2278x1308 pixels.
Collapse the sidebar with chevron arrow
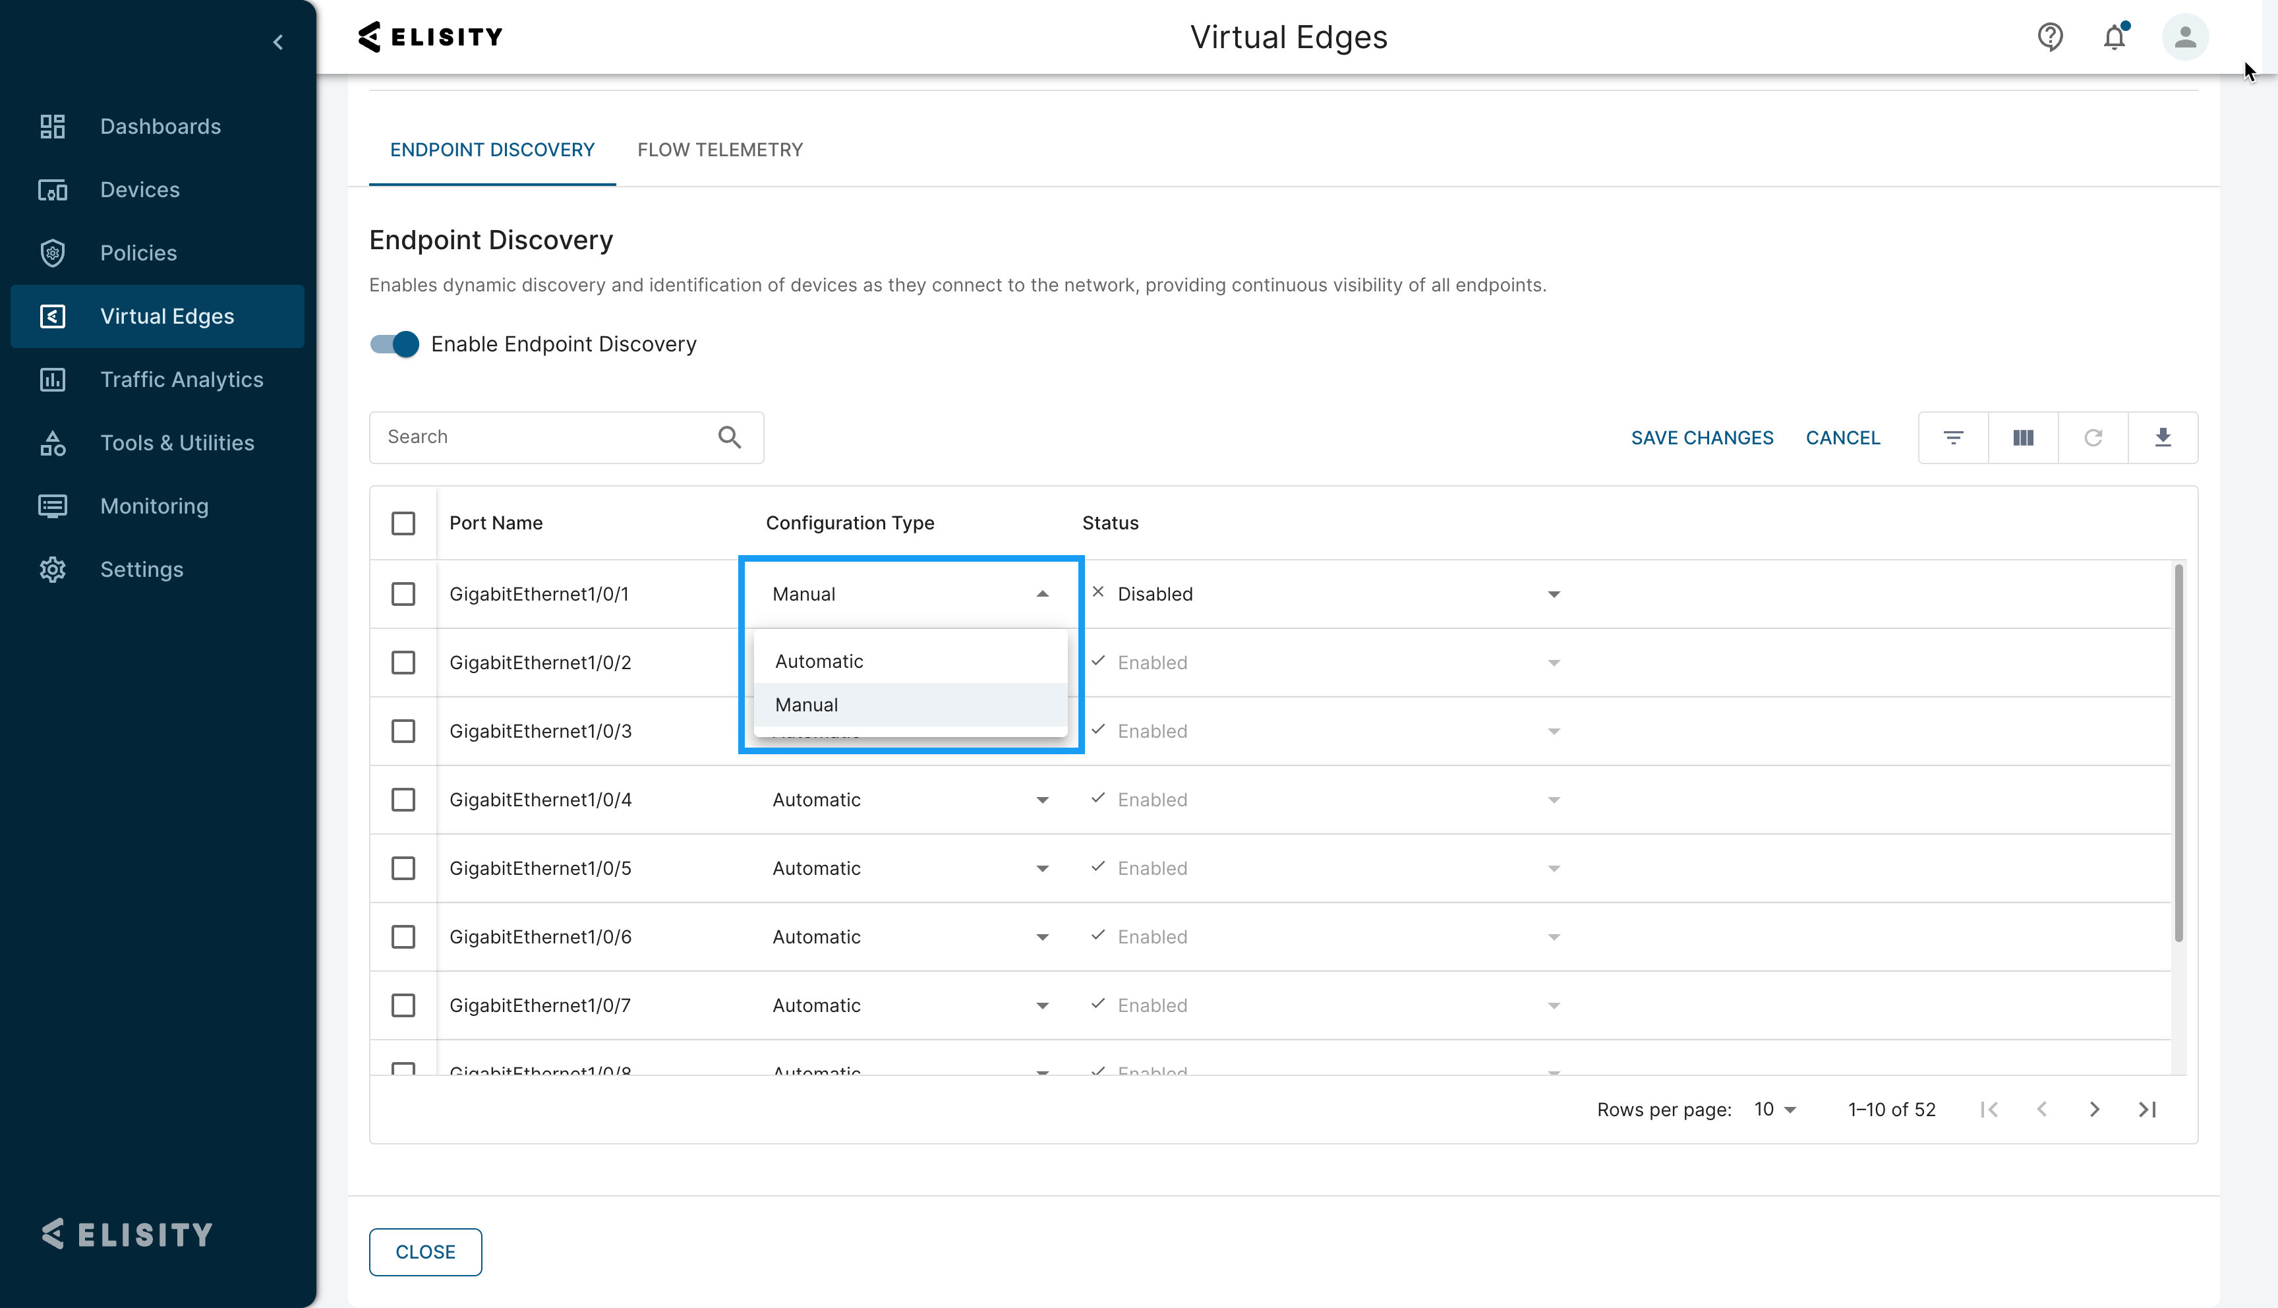278,42
